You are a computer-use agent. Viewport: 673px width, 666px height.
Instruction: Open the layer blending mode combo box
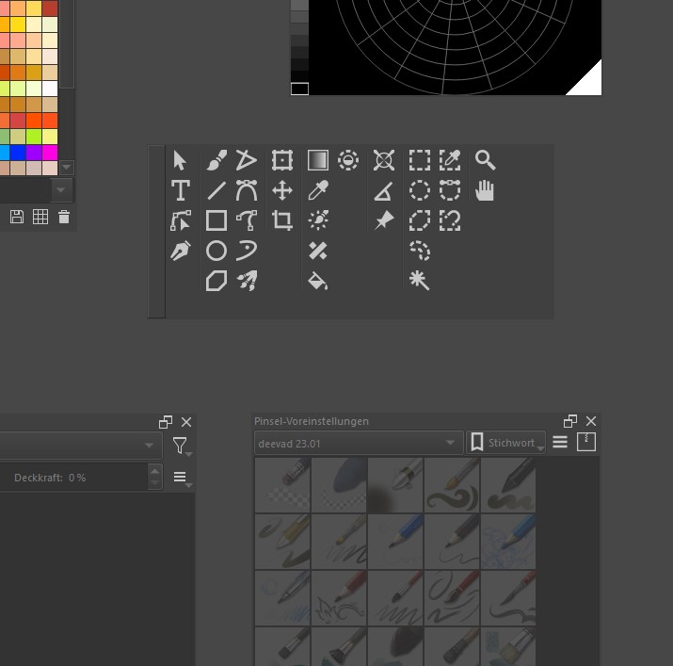(79, 446)
